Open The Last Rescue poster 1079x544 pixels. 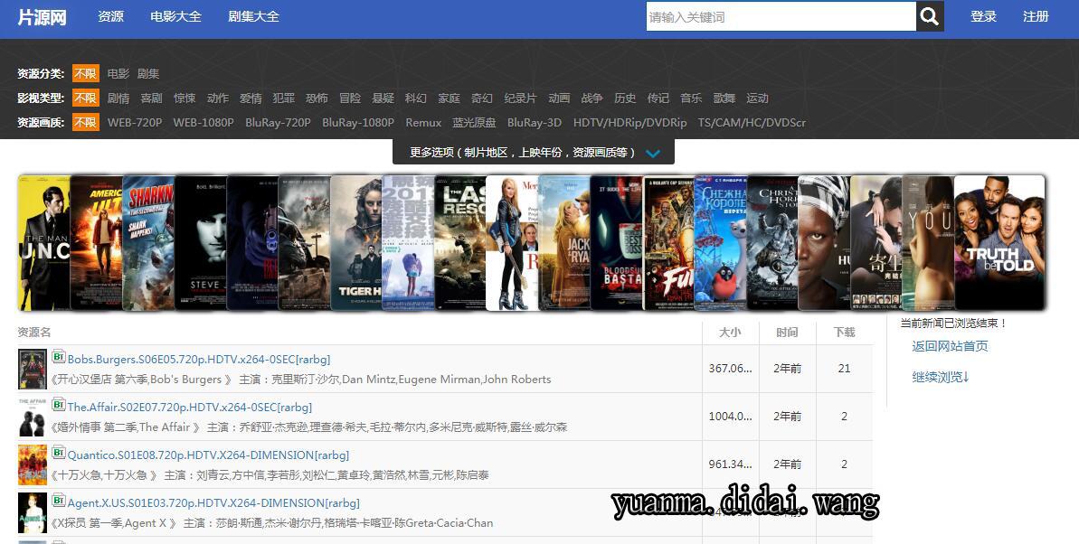pyautogui.click(x=459, y=243)
